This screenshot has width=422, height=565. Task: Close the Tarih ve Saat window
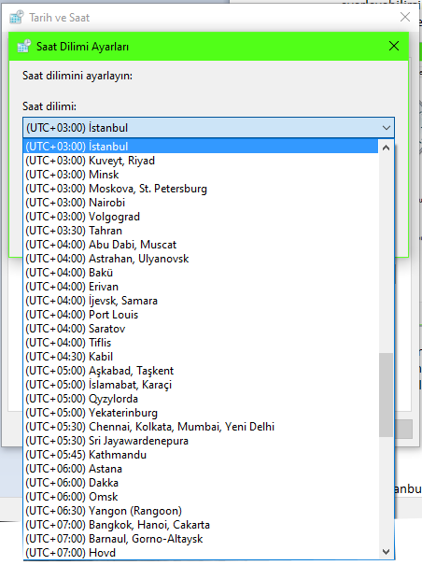coord(405,17)
